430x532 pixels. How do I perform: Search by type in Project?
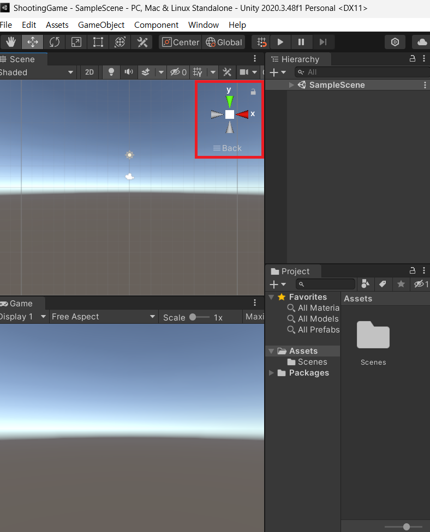click(x=366, y=284)
